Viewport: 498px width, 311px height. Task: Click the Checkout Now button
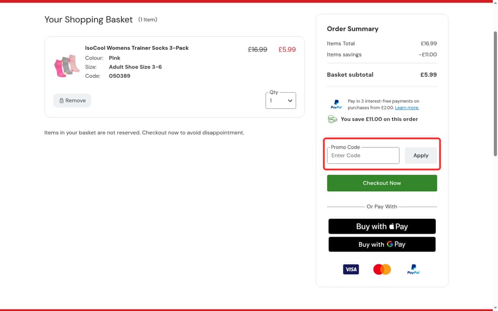point(382,183)
